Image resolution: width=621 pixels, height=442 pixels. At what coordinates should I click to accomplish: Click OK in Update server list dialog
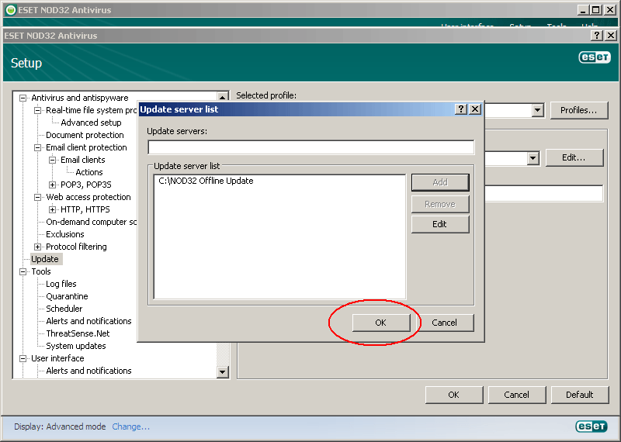[x=381, y=323]
